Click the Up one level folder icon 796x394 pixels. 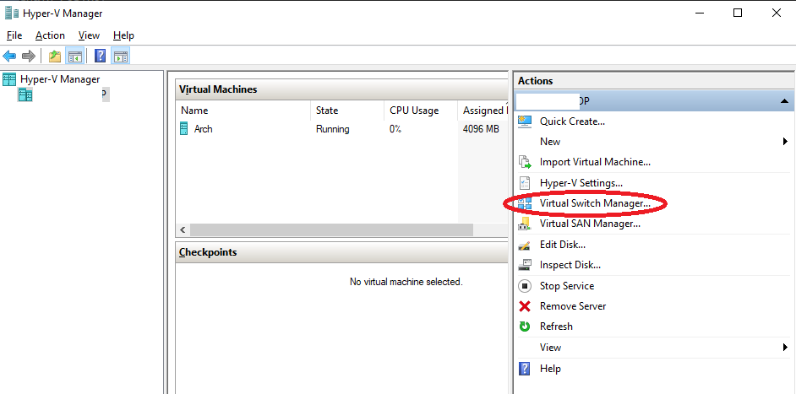pyautogui.click(x=55, y=56)
